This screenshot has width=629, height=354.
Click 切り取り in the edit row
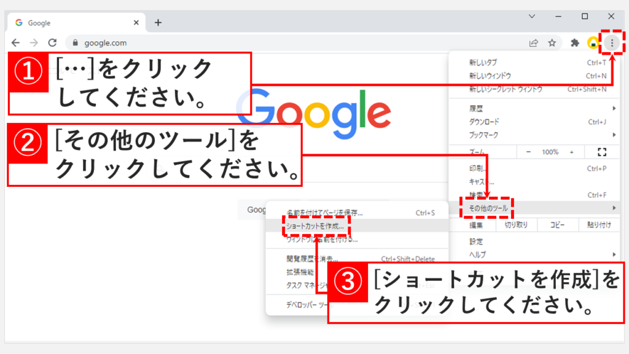[x=516, y=225]
